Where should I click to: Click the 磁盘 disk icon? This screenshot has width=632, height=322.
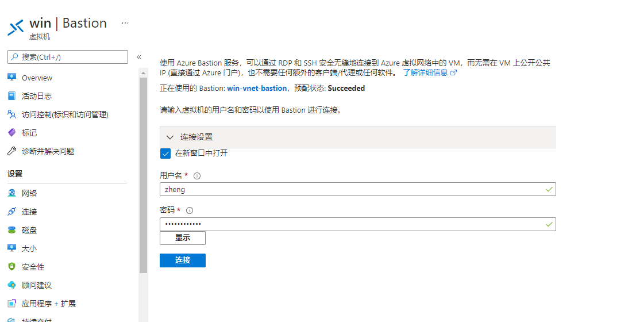11,230
